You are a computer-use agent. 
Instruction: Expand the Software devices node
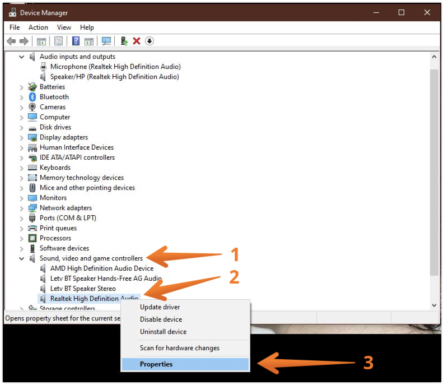tap(21, 249)
